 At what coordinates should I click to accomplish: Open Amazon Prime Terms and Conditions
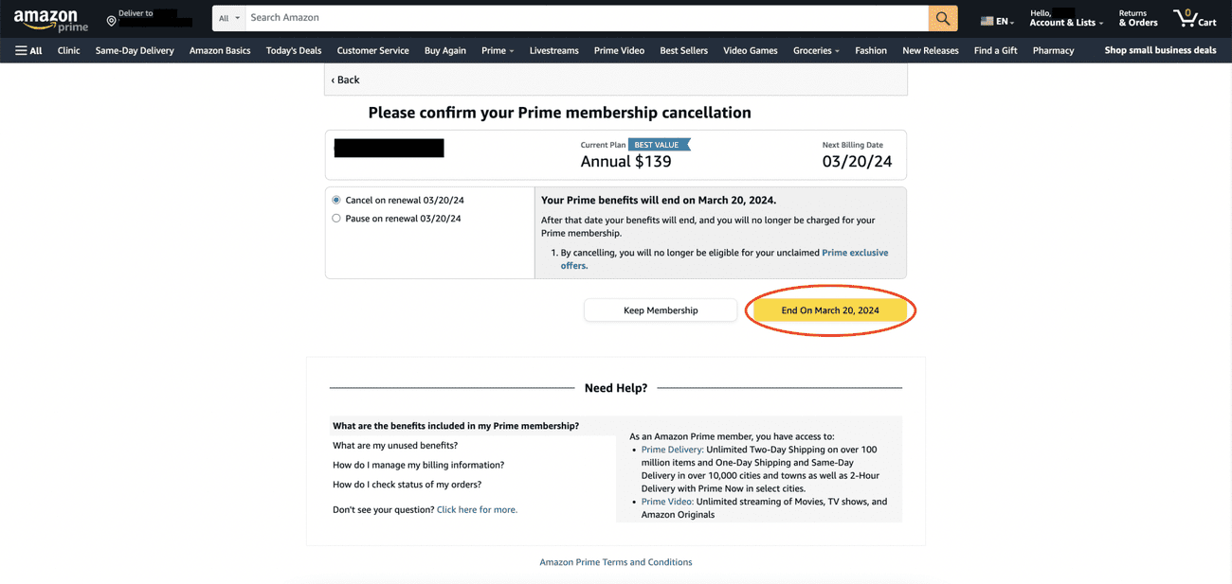point(615,561)
